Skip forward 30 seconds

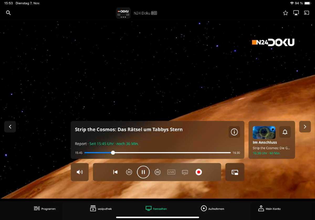157,172
